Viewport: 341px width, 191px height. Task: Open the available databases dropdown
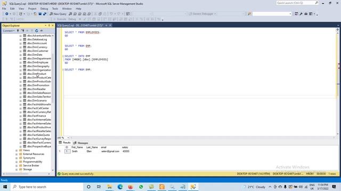click(x=33, y=19)
